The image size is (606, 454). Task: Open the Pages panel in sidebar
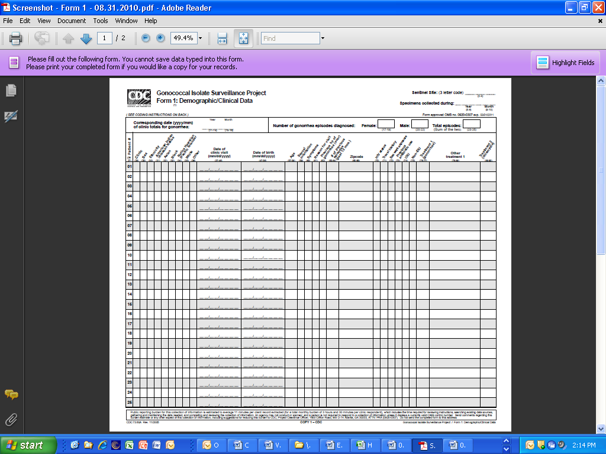pos(11,90)
